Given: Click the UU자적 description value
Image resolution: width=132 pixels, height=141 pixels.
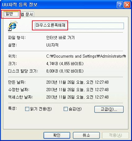Looking at the screenshot, I should pos(52,45).
